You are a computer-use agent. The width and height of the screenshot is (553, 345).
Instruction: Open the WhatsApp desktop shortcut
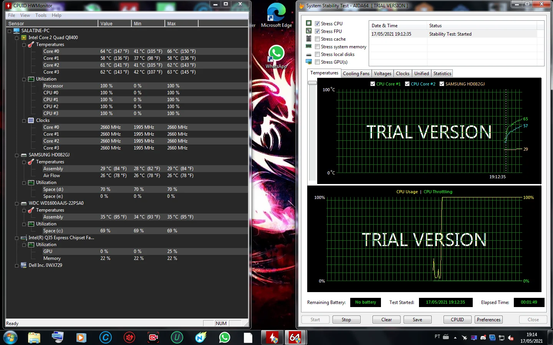[x=276, y=57]
